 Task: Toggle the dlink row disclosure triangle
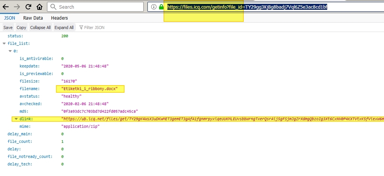[x=16, y=119]
